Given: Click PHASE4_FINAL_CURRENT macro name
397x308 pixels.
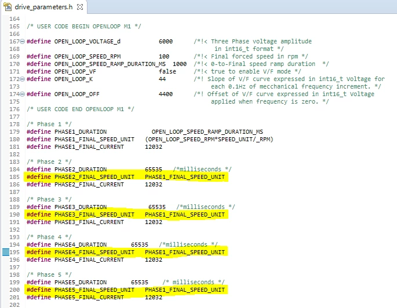Looking at the screenshot, I should (x=89, y=260).
